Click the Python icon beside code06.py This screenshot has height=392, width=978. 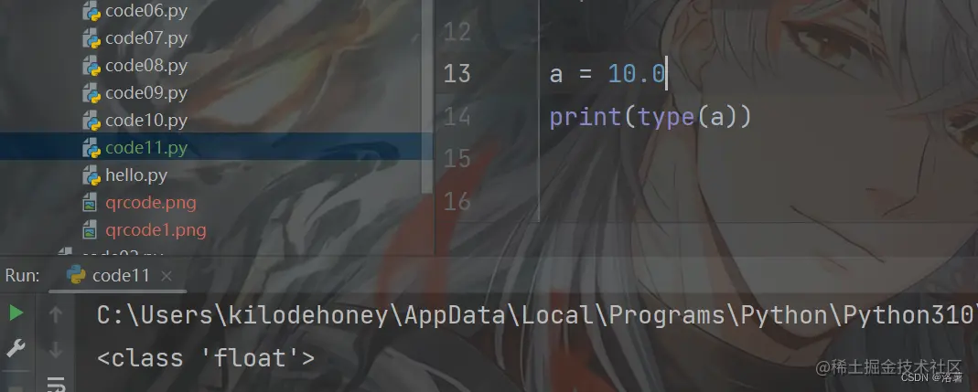91,11
